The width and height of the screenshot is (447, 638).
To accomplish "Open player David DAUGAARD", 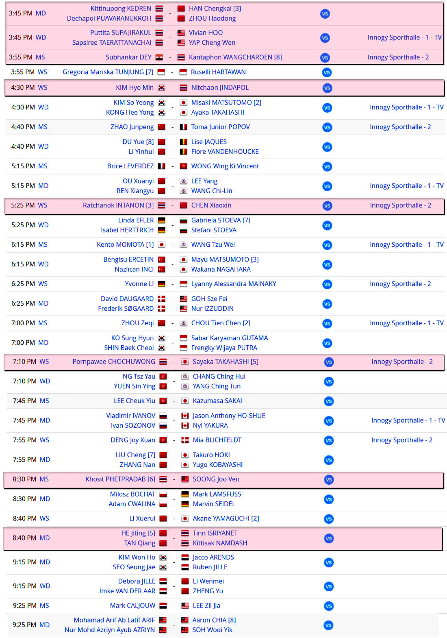I will click(127, 298).
